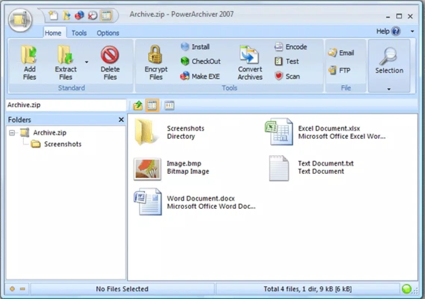
Task: Click the Scan for viruses button
Action: (287, 76)
